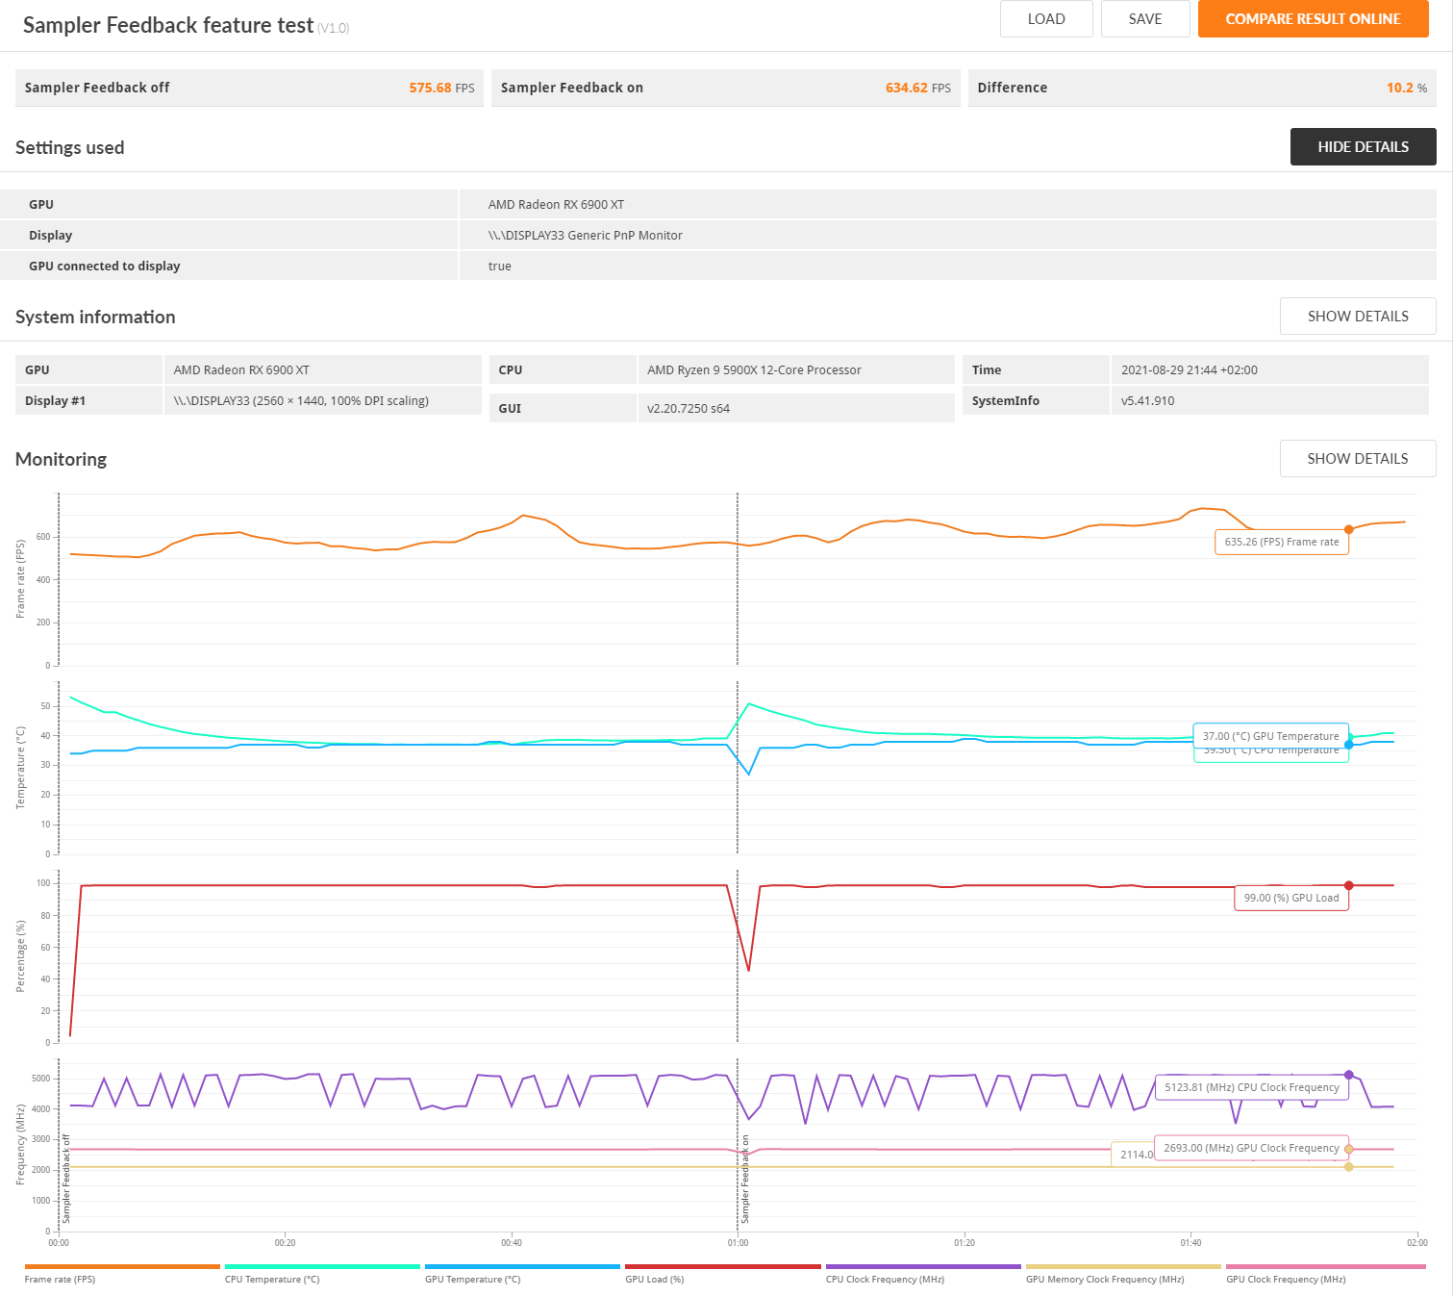This screenshot has height=1296, width=1453.
Task: Select the red GPU Load data point marker
Action: tap(1349, 885)
